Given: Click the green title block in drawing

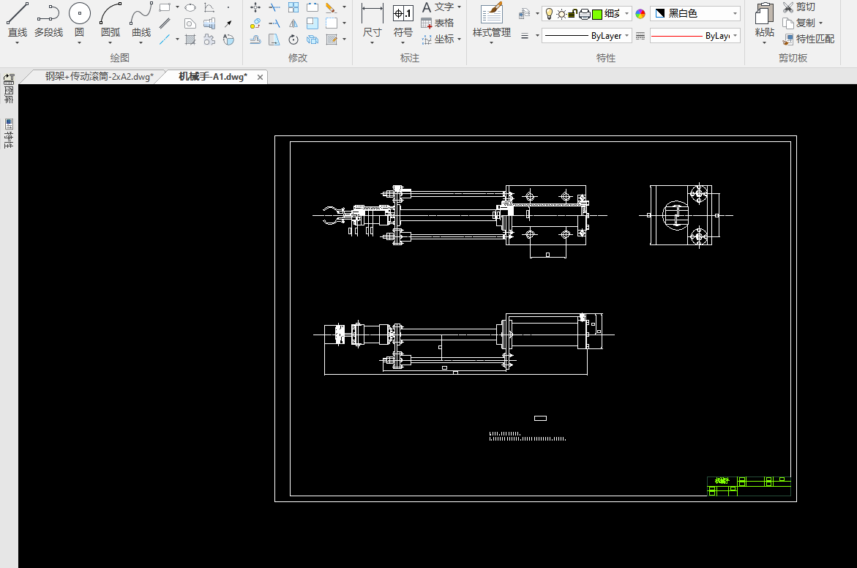Looking at the screenshot, I should pos(749,486).
